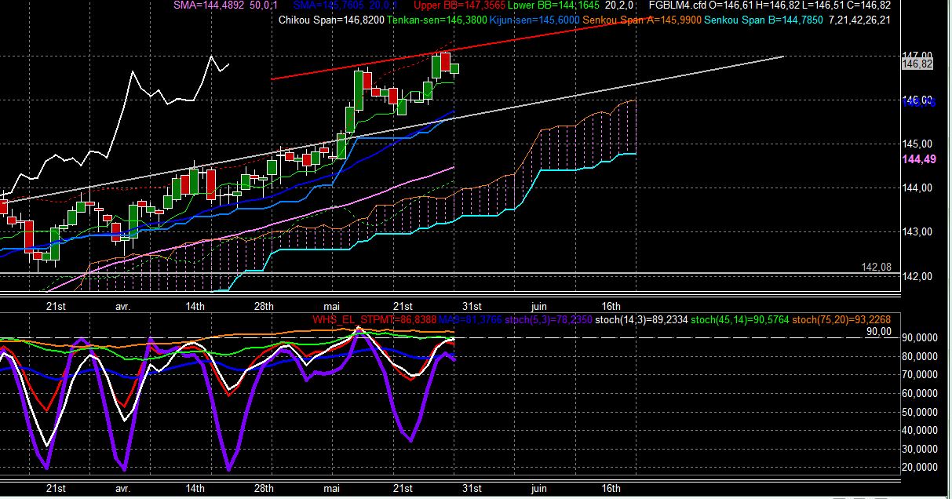This screenshot has width=952, height=499.
Task: Click the 144,00 price axis label
Action: pos(917,188)
